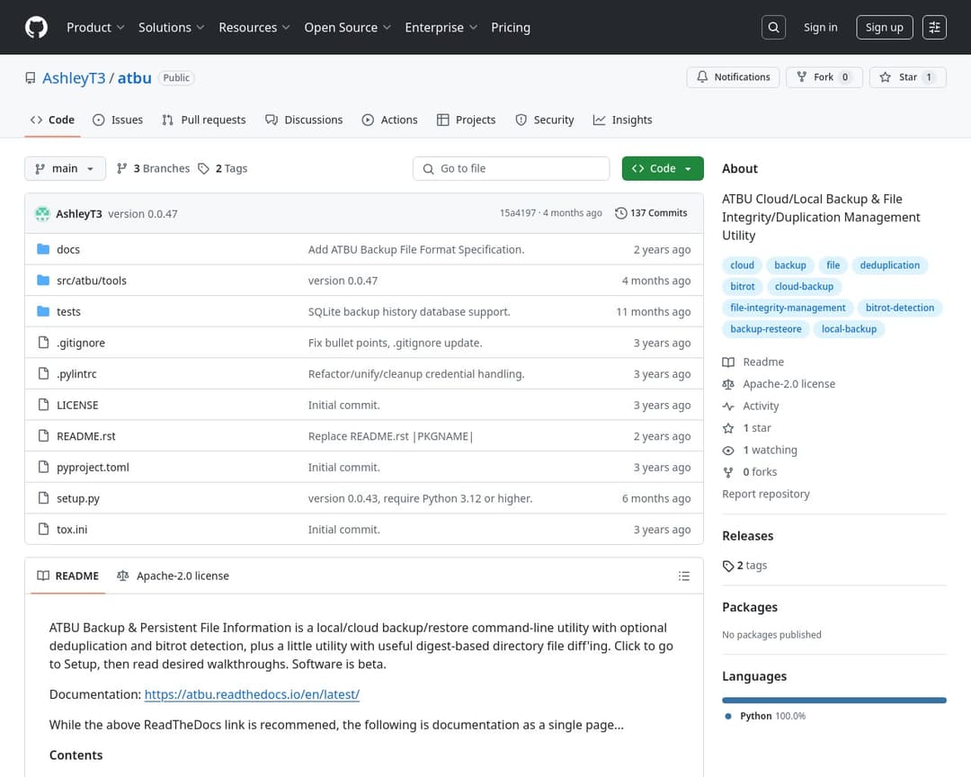The width and height of the screenshot is (971, 777).
Task: Open the LICENSE file
Action: pos(77,406)
